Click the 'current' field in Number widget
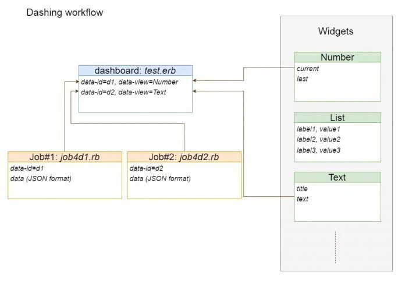Image resolution: width=405 pixels, height=283 pixels. pos(308,69)
